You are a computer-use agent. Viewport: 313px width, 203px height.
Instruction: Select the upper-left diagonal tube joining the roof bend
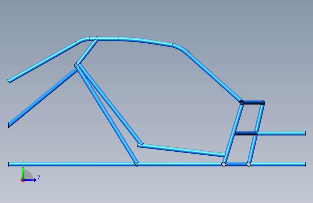42,62
